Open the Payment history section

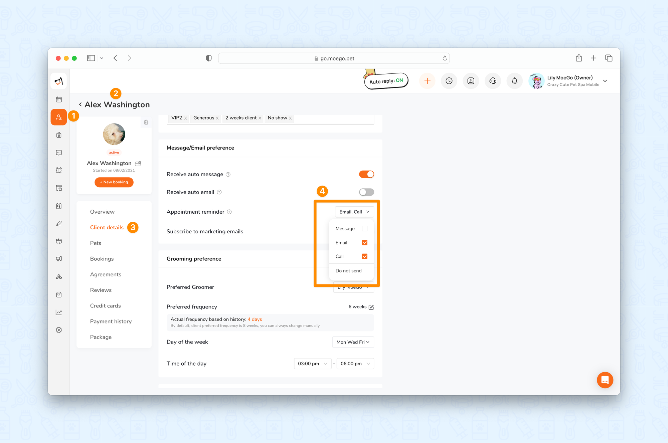pyautogui.click(x=111, y=321)
